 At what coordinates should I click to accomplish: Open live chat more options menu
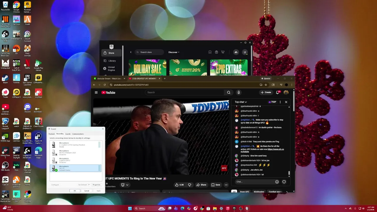tap(280, 102)
